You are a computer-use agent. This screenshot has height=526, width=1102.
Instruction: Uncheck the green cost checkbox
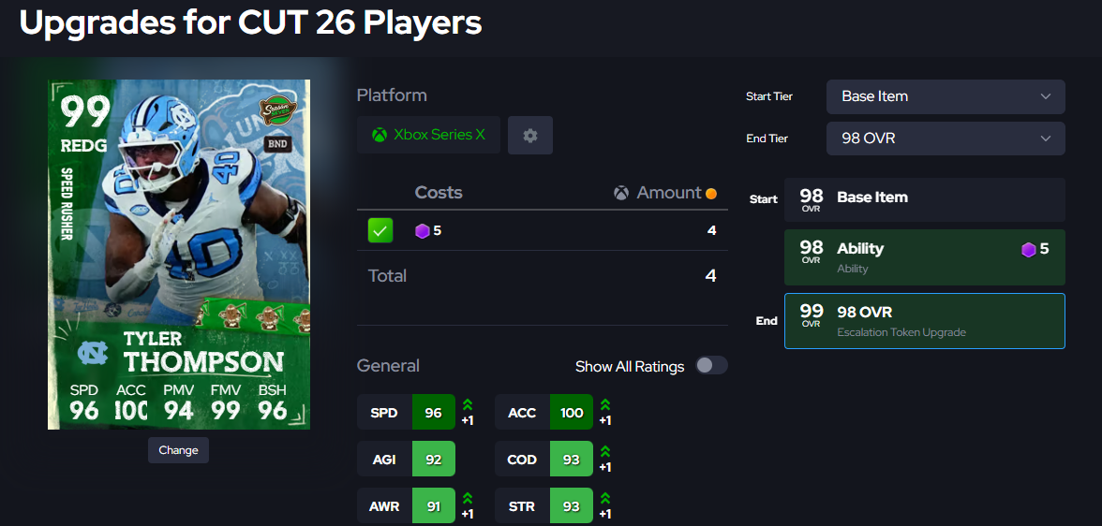point(380,230)
